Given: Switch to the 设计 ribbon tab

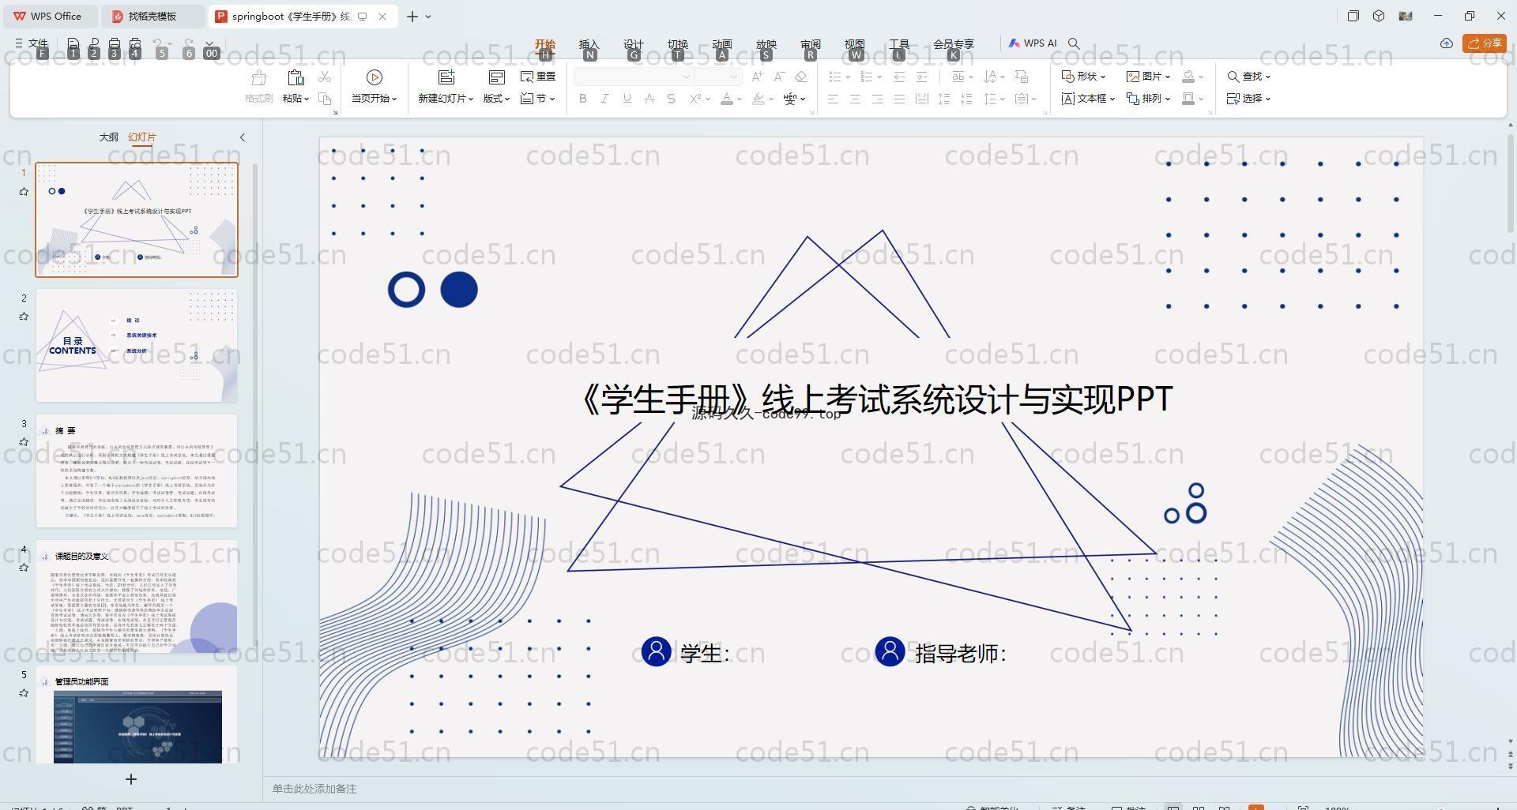Looking at the screenshot, I should click(x=633, y=44).
